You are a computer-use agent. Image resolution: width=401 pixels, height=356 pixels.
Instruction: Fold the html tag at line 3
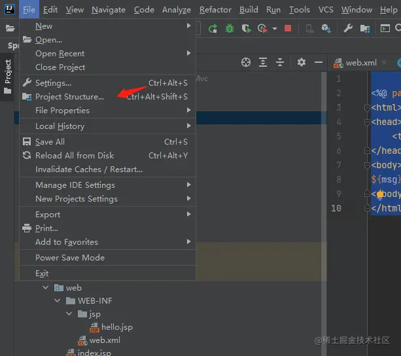coord(367,108)
